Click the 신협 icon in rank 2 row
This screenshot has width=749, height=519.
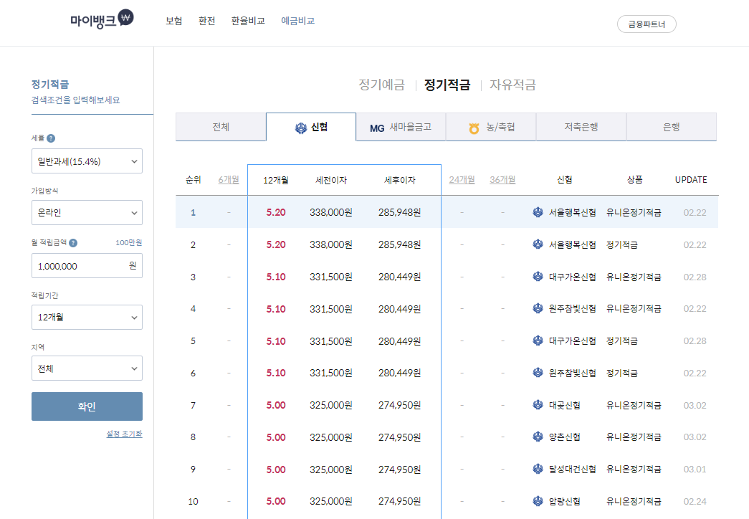[538, 244]
